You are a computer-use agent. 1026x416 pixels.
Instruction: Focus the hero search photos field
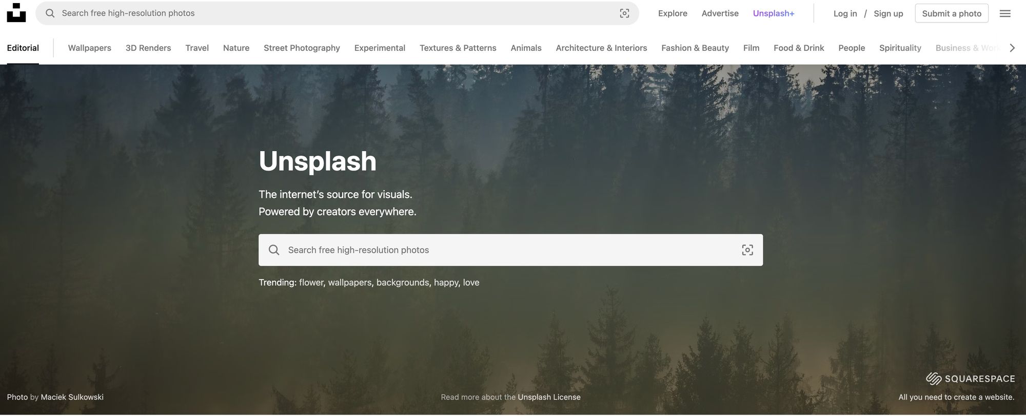(x=510, y=250)
